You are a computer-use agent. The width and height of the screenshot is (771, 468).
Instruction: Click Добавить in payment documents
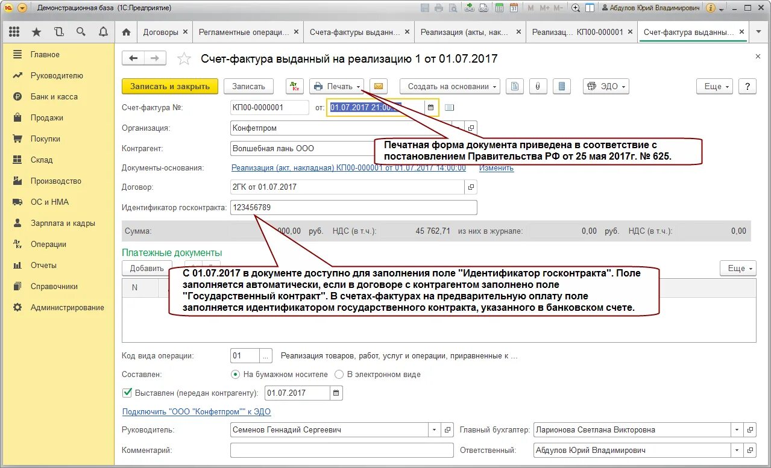coord(146,268)
